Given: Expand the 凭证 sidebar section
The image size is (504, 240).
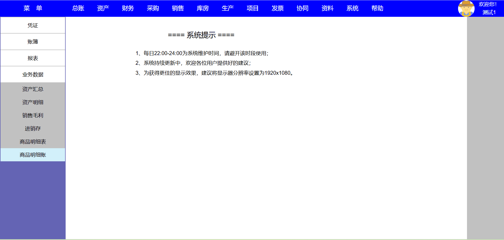Looking at the screenshot, I should tap(33, 25).
